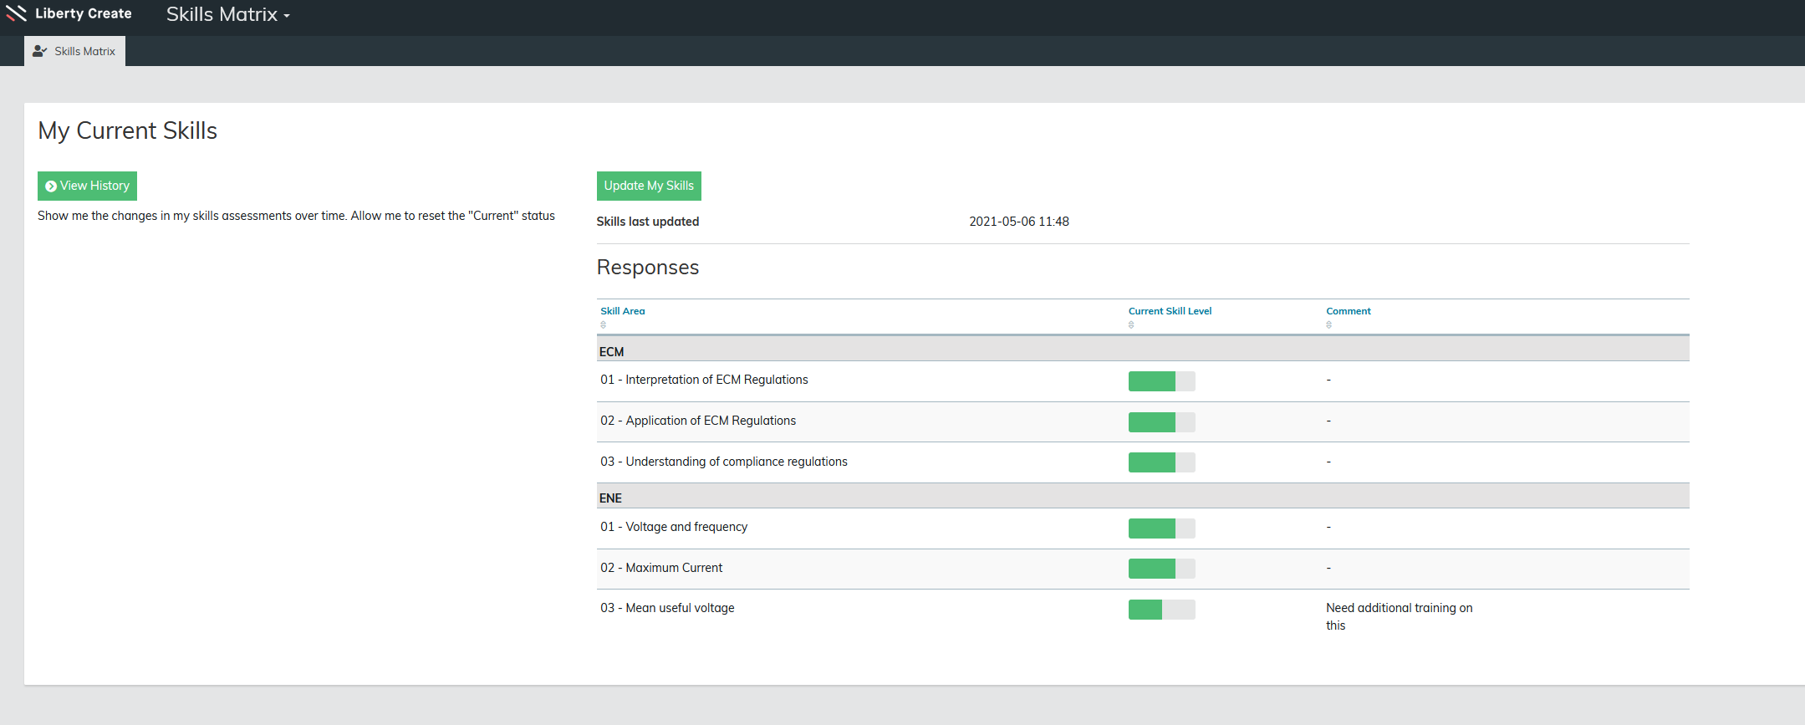This screenshot has width=1805, height=725.
Task: Click sort arrows under Current Skill Level
Action: 1131,324
